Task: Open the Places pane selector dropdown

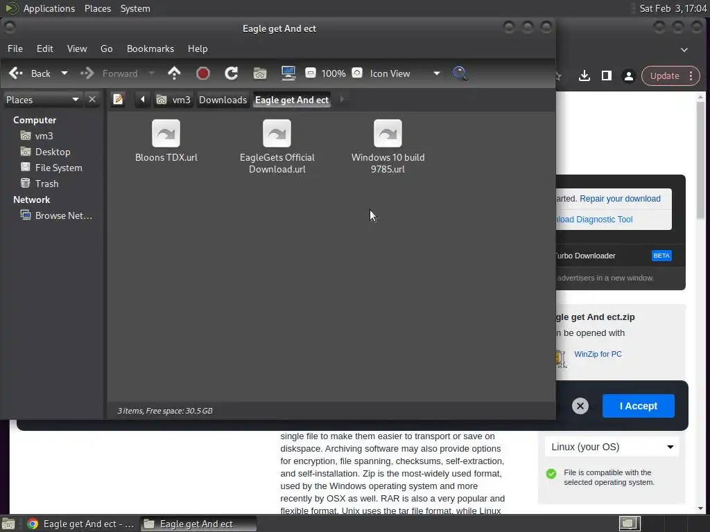Action: coord(42,100)
